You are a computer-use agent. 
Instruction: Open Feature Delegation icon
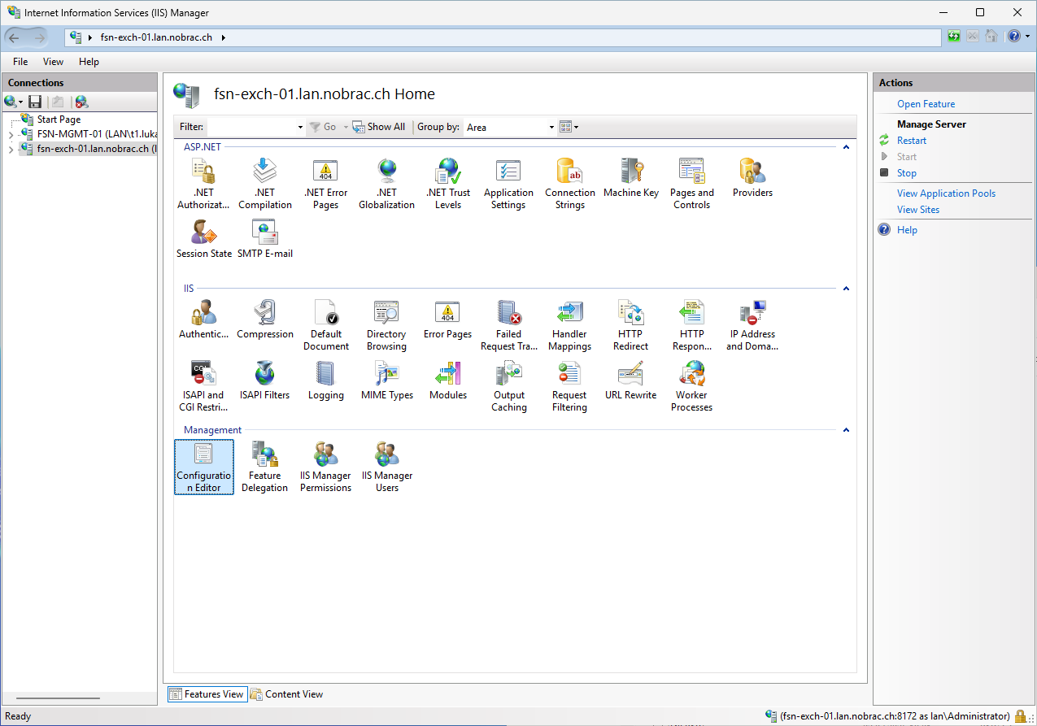[x=264, y=467]
